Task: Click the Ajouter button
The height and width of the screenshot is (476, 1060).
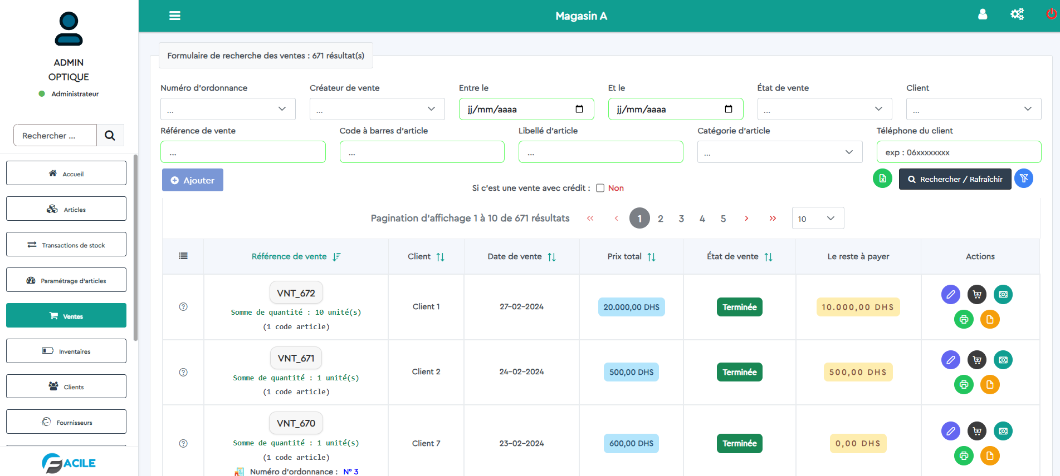Action: (193, 180)
